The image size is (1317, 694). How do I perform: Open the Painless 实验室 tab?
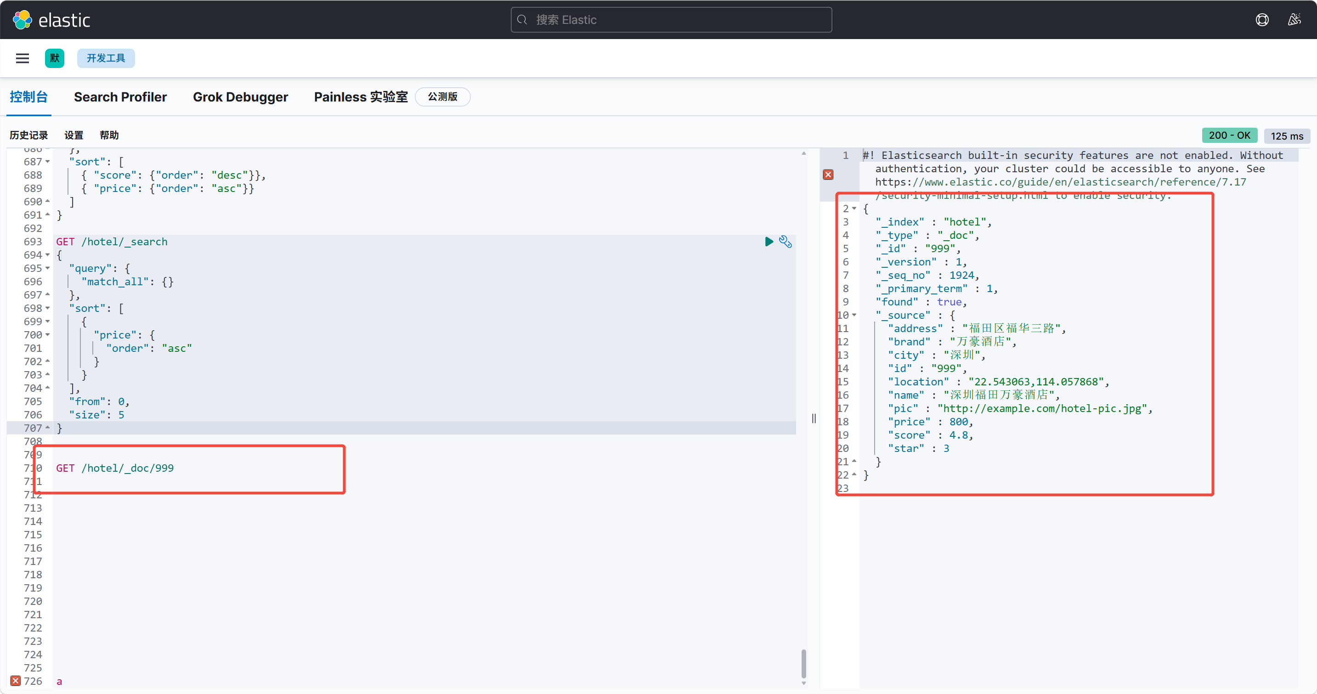click(361, 96)
